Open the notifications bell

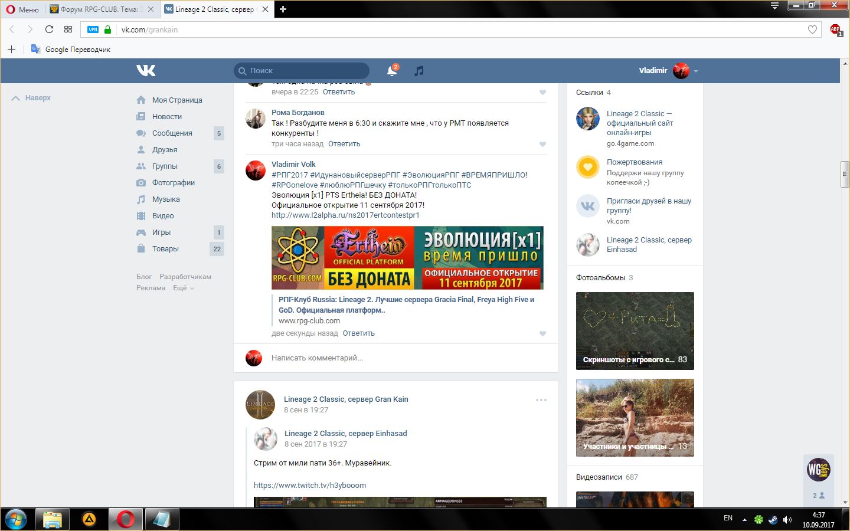pyautogui.click(x=391, y=71)
